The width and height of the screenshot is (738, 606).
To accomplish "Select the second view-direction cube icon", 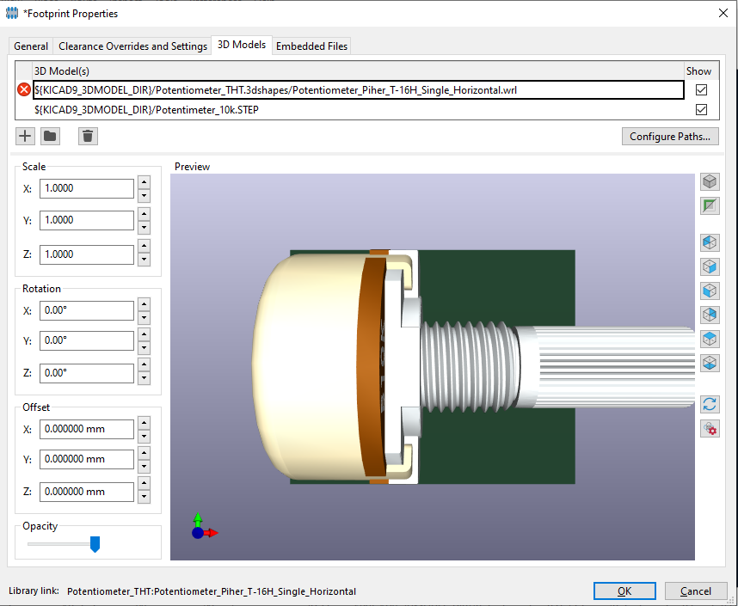I will pyautogui.click(x=710, y=266).
